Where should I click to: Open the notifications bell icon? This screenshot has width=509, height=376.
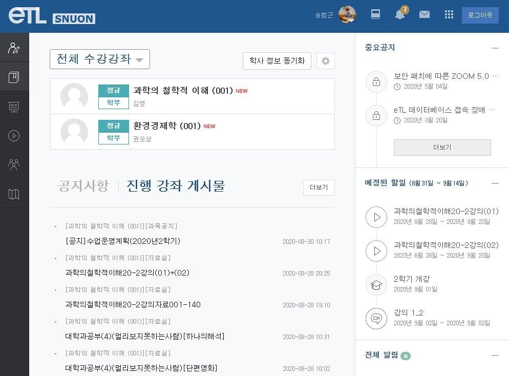coord(400,15)
